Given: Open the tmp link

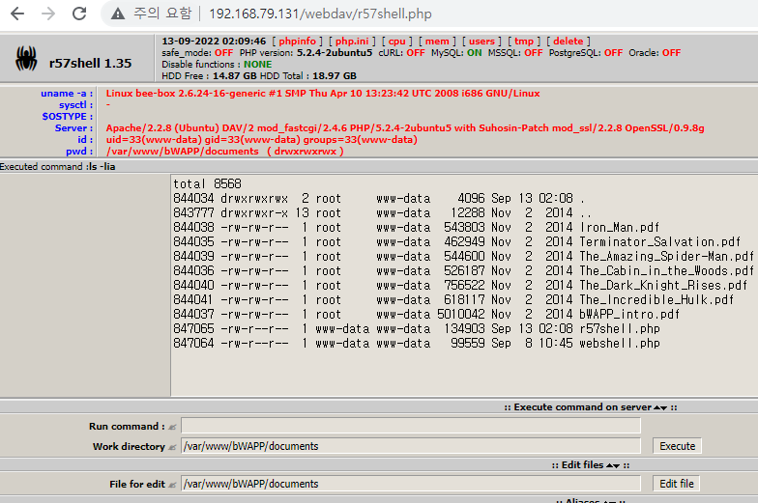Looking at the screenshot, I should [524, 41].
